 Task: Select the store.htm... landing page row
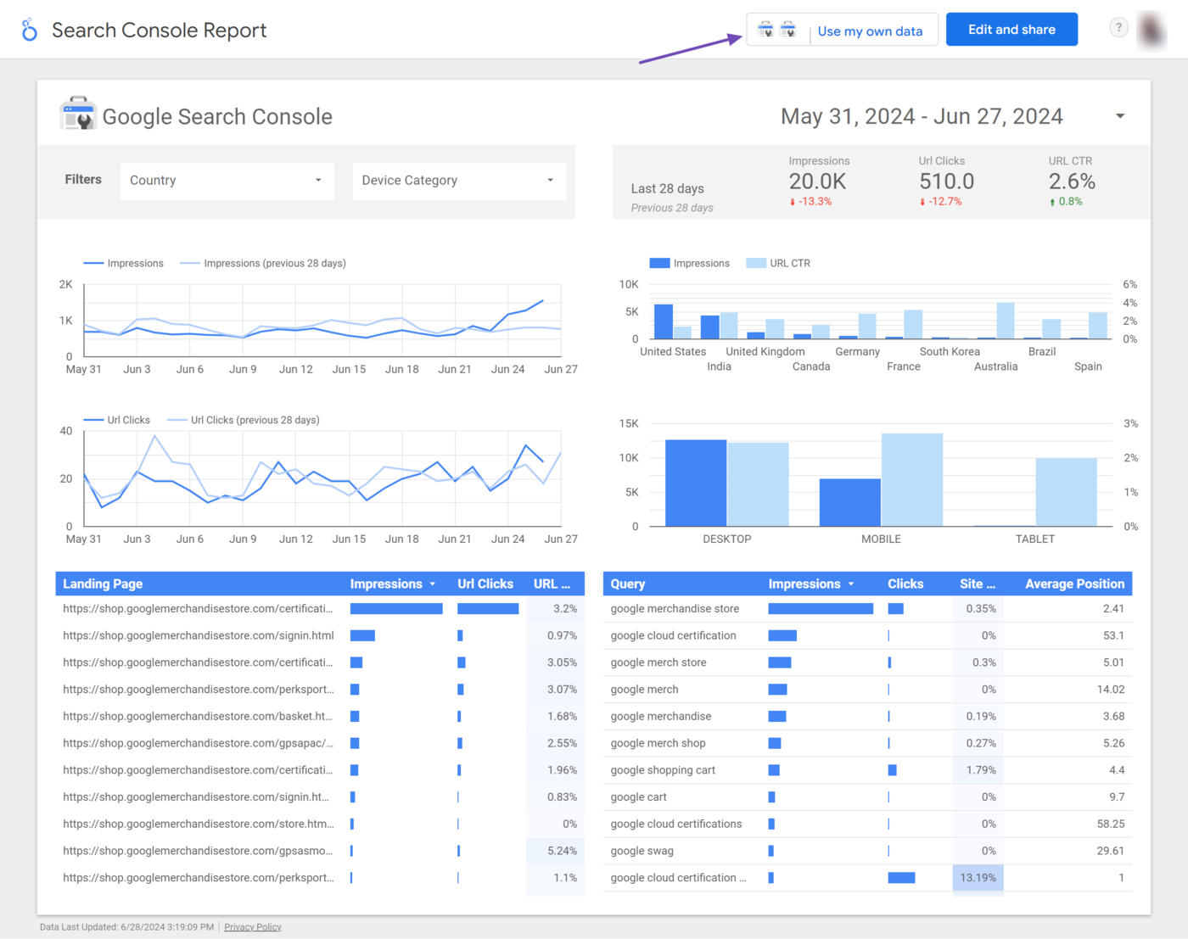(320, 824)
